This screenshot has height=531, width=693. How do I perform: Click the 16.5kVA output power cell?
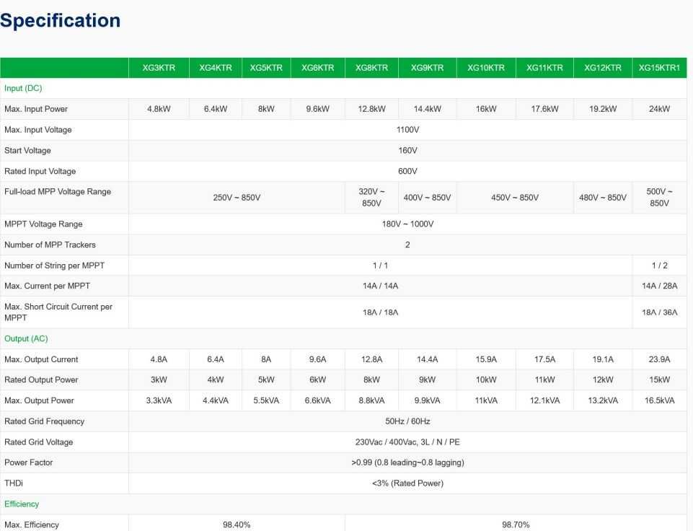[x=659, y=400]
